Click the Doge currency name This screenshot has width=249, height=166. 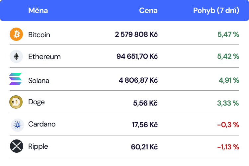tap(37, 102)
